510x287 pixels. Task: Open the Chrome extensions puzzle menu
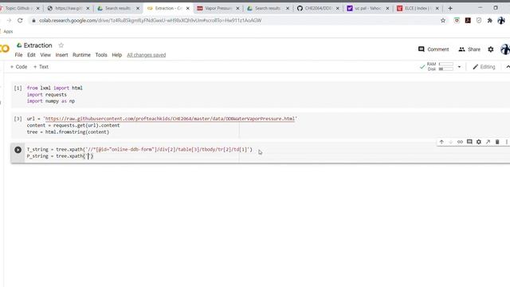pyautogui.click(x=490, y=21)
